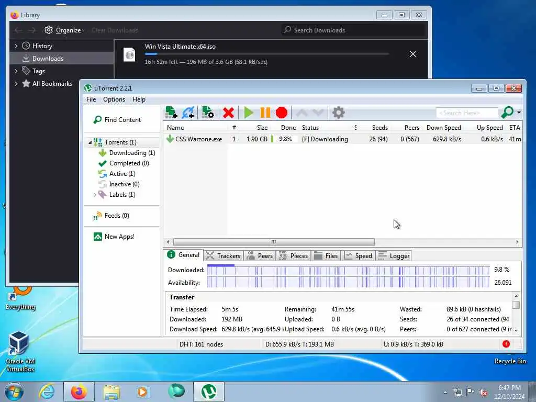The height and width of the screenshot is (402, 536).
Task: Select Downloads in Library sidebar
Action: (62, 59)
